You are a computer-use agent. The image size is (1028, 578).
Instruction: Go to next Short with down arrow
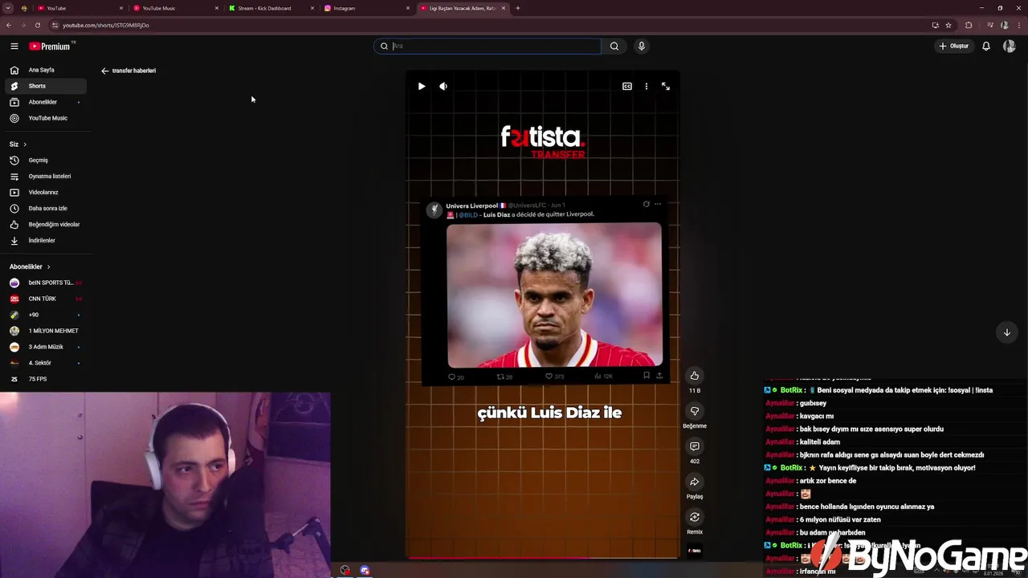[x=1006, y=332]
